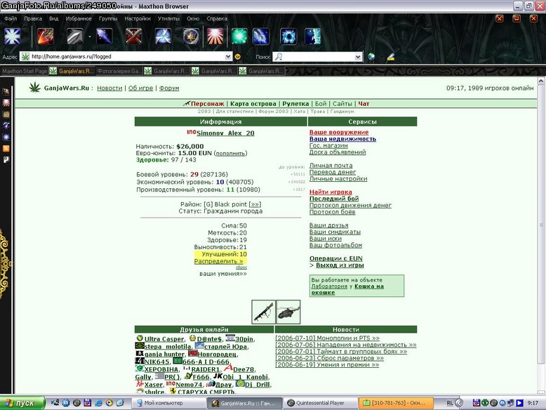Click the helicopter vehicle thumbnail
The width and height of the screenshot is (546, 410).
point(288,312)
